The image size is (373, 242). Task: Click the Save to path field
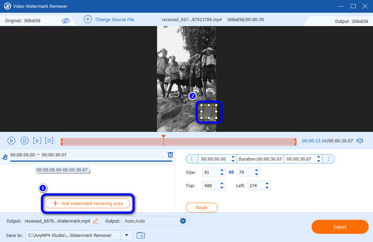(x=73, y=235)
